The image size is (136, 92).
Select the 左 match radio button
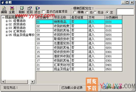pos(107,12)
